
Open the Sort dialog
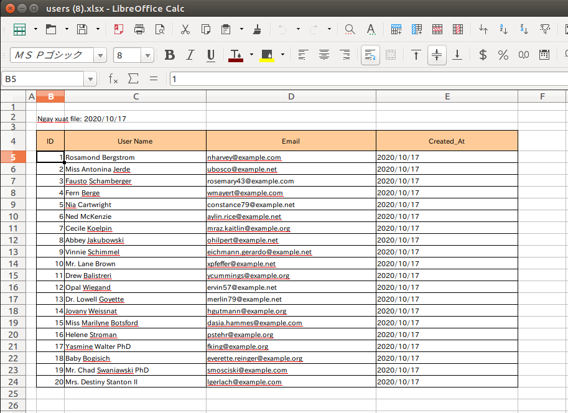[x=483, y=29]
